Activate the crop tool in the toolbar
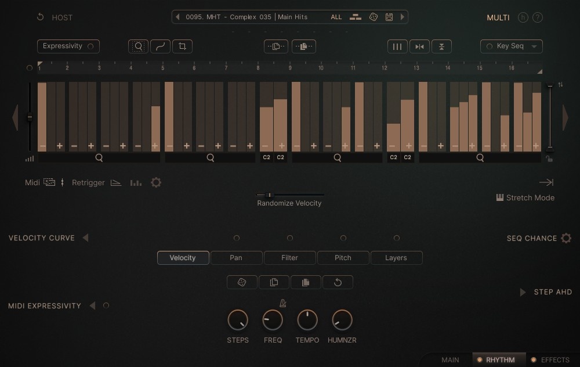580x367 pixels. (182, 46)
